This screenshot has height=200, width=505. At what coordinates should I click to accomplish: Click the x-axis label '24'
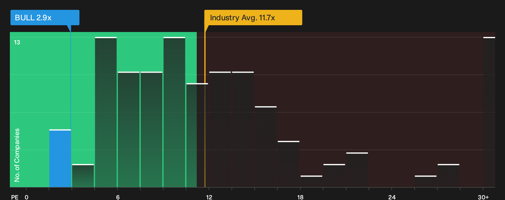click(x=392, y=197)
